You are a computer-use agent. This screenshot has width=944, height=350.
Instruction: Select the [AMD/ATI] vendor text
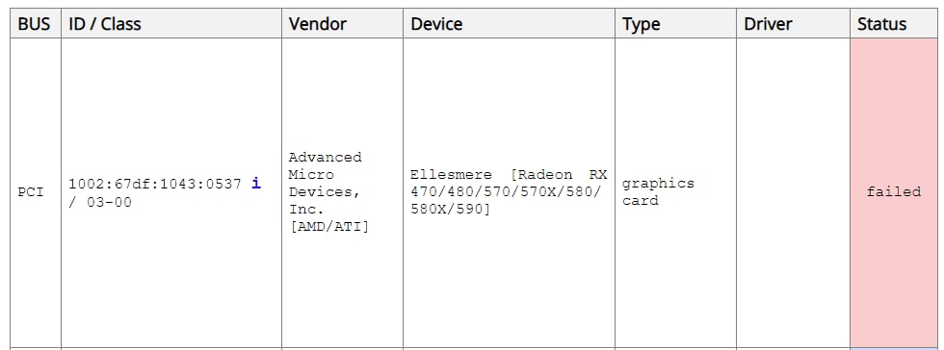(x=329, y=227)
